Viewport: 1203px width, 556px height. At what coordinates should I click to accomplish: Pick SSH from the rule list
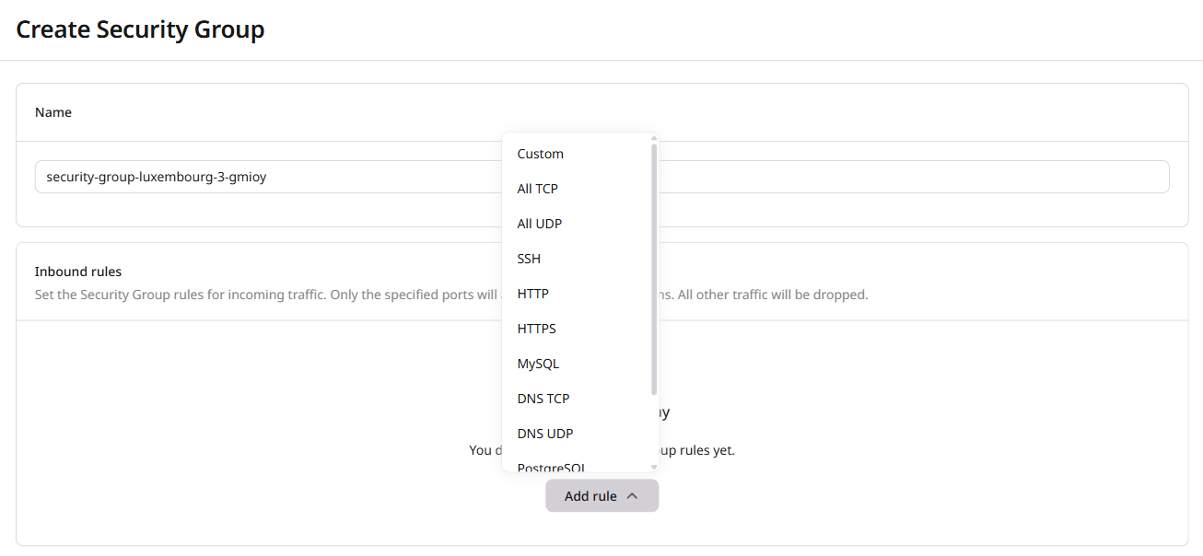coord(577,259)
